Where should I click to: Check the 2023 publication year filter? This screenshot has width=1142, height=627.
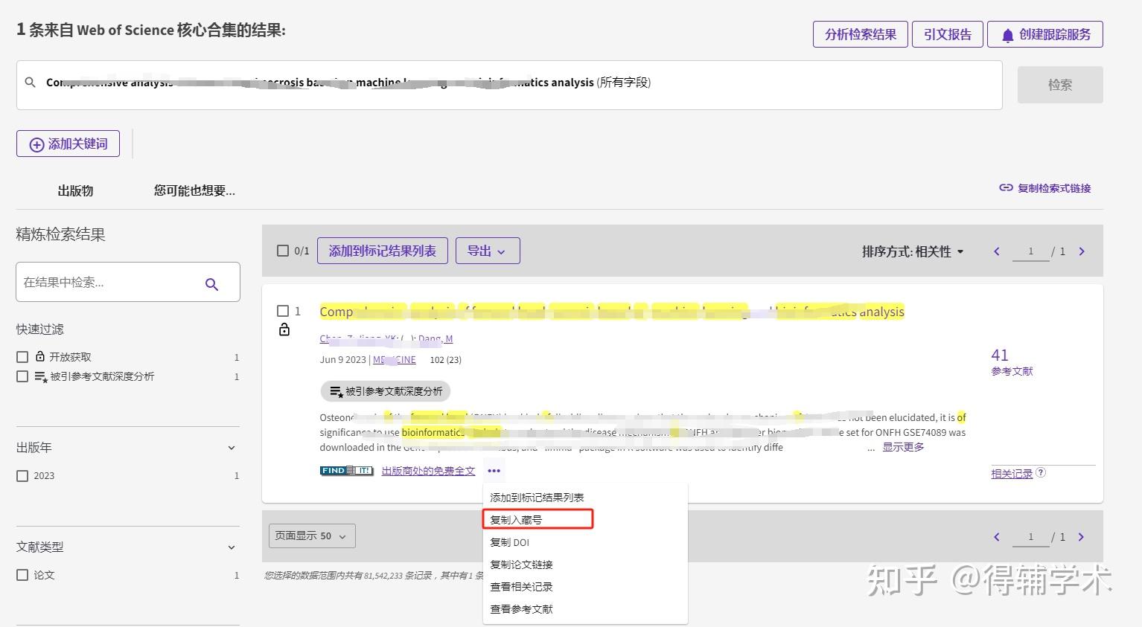22,475
